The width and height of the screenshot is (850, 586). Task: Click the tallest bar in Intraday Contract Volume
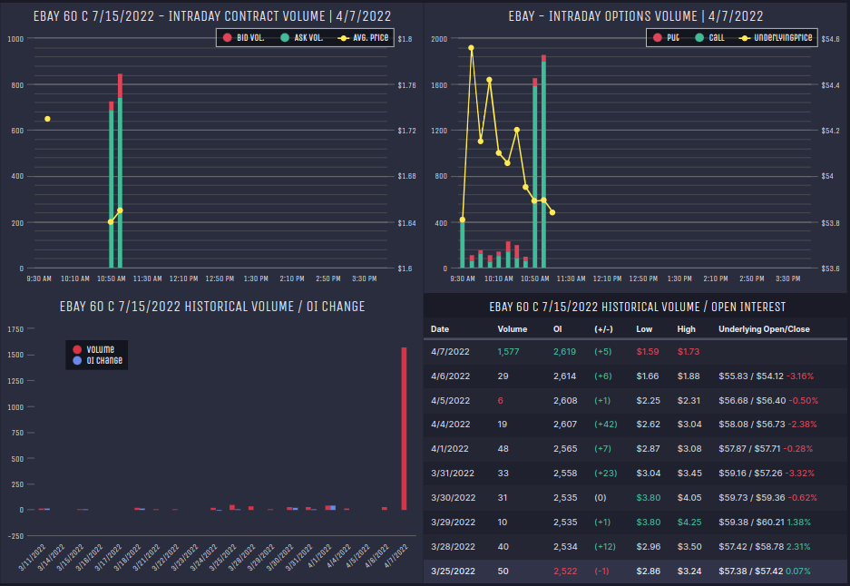120,171
